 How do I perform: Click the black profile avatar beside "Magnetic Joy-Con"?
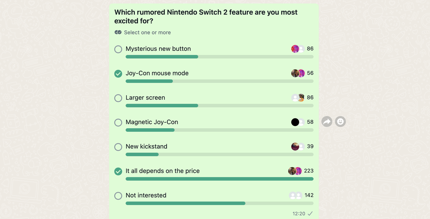[295, 122]
